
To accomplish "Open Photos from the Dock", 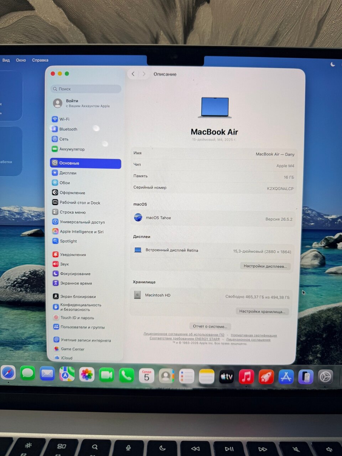I will click(87, 375).
